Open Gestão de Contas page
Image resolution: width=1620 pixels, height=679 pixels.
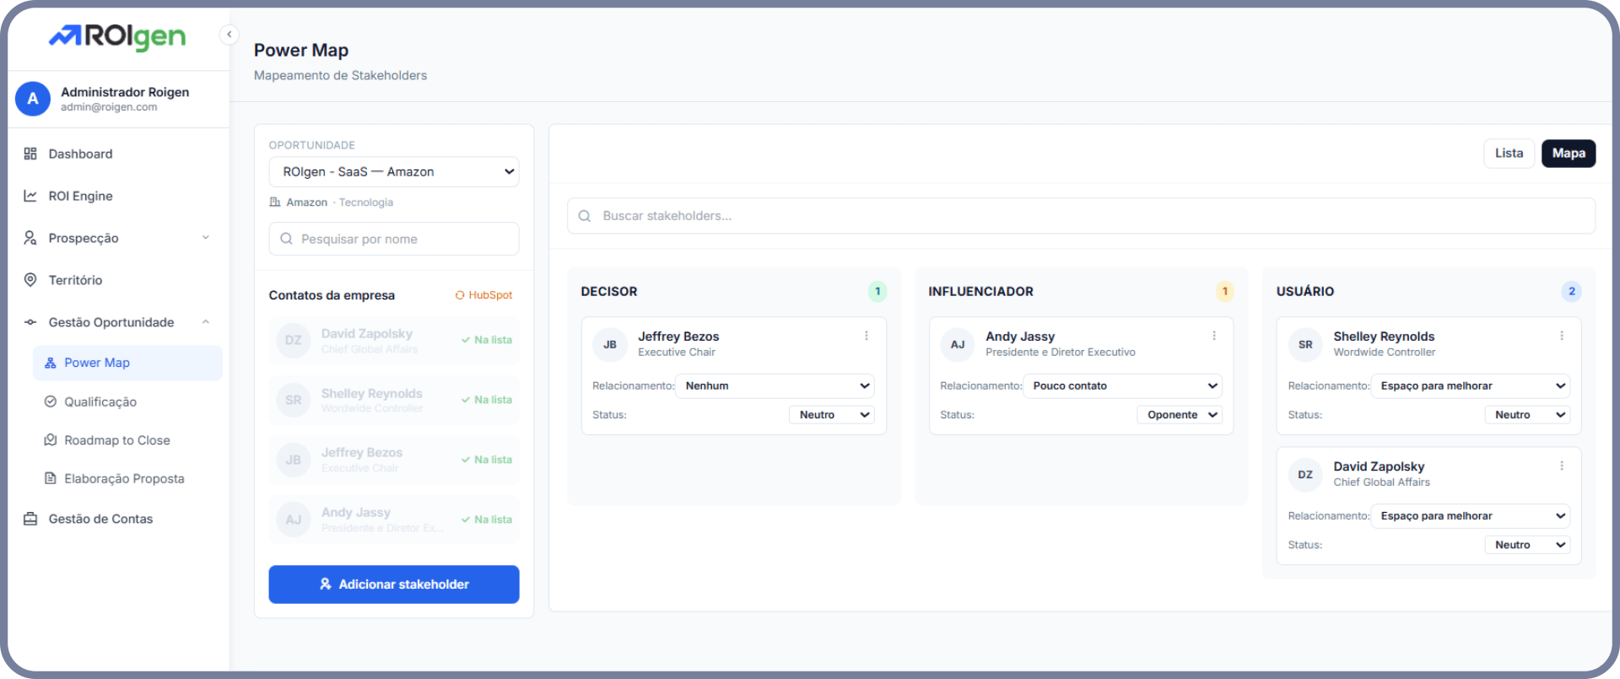coord(100,519)
